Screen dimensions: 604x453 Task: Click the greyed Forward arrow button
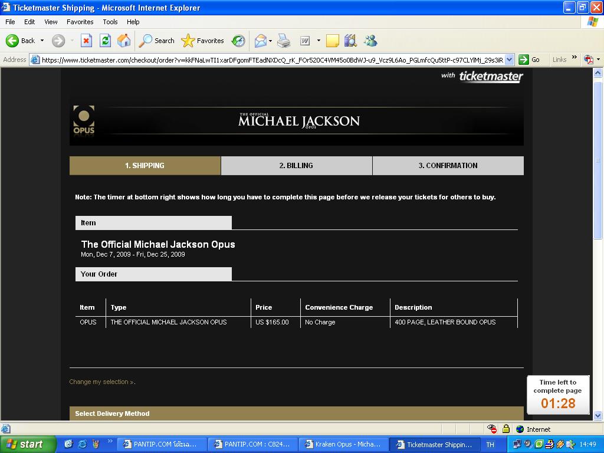tap(58, 41)
